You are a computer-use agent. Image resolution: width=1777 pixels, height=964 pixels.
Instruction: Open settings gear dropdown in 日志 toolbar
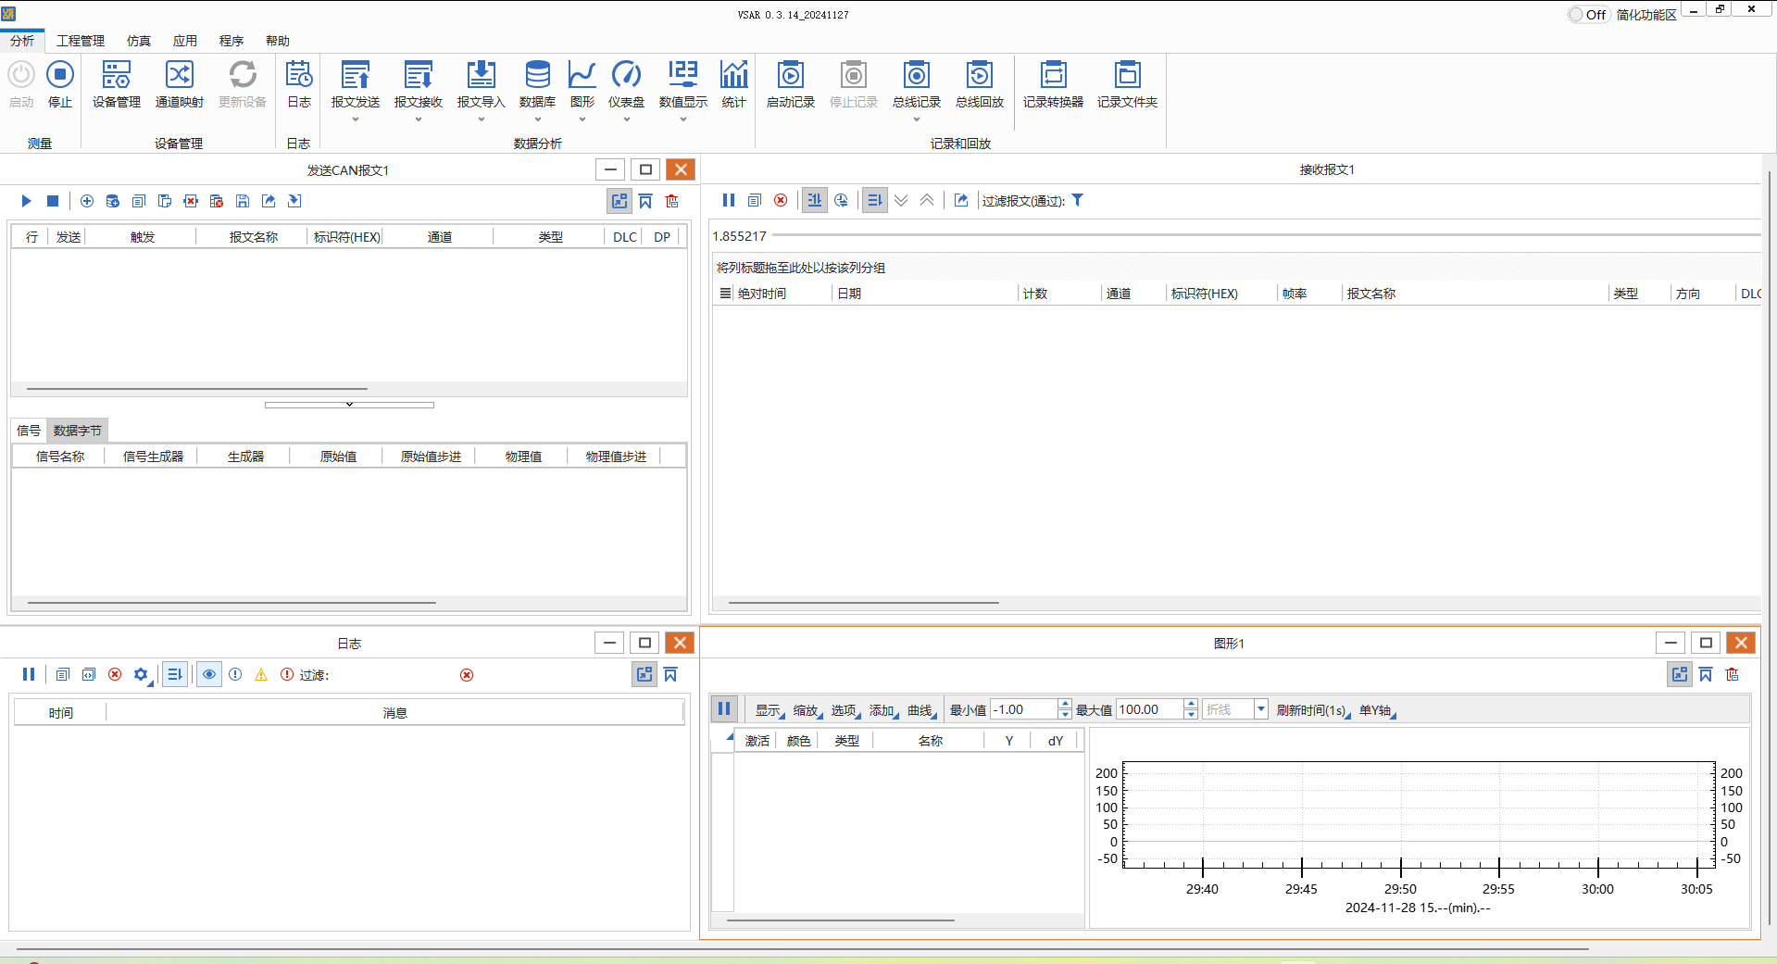click(142, 674)
